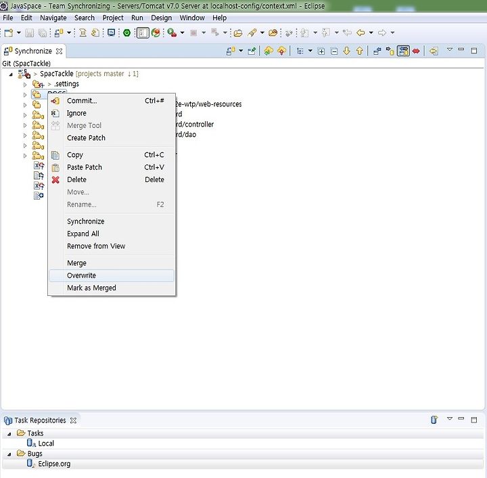Select Commit... in context menu
The height and width of the screenshot is (478, 487).
click(112, 101)
